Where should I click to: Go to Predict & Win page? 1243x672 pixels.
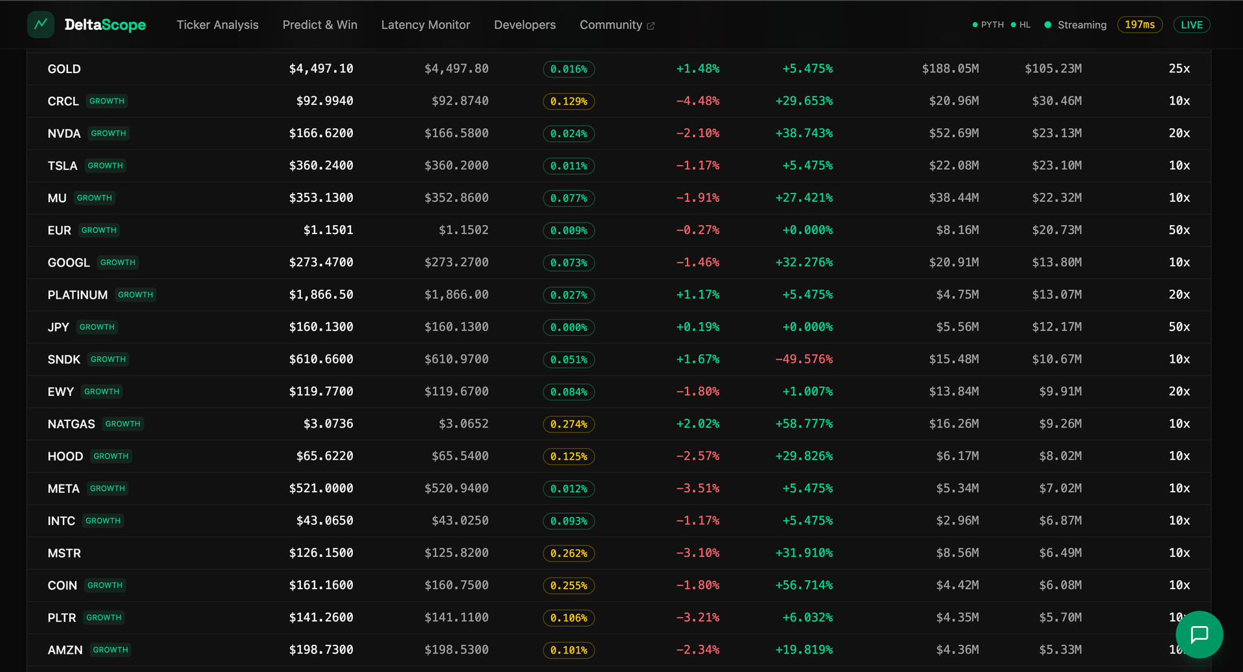tap(320, 25)
